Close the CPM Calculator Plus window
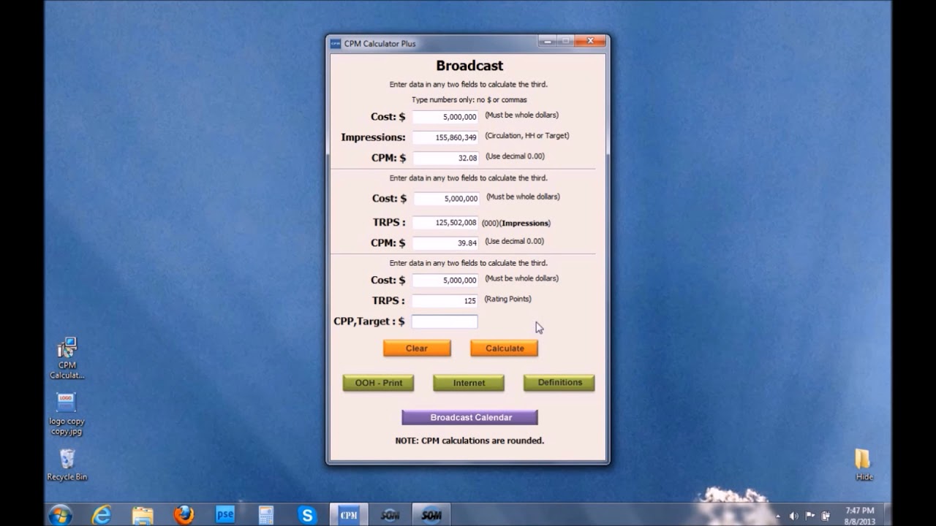Viewport: 936px width, 526px height. pos(591,42)
